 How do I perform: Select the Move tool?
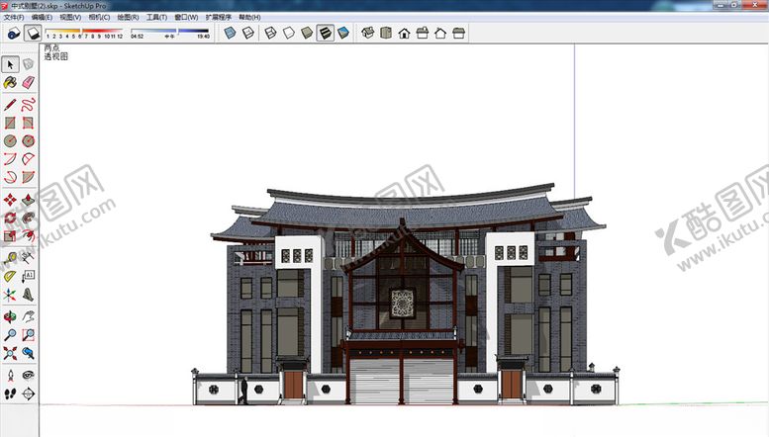point(10,200)
